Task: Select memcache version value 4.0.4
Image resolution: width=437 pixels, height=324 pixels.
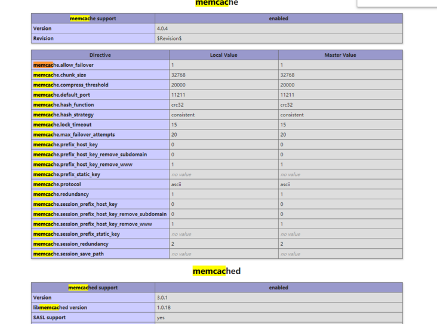Action: pos(162,29)
